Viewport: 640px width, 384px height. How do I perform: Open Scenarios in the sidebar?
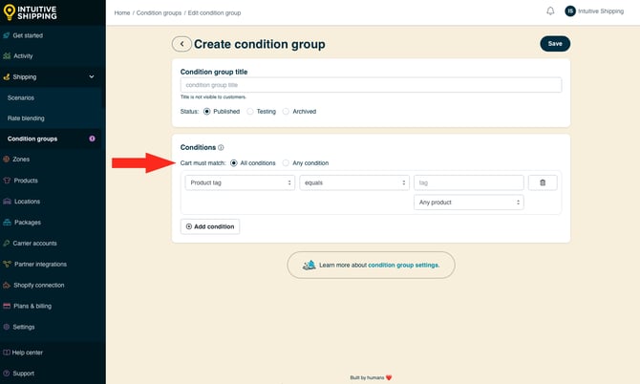coord(20,98)
